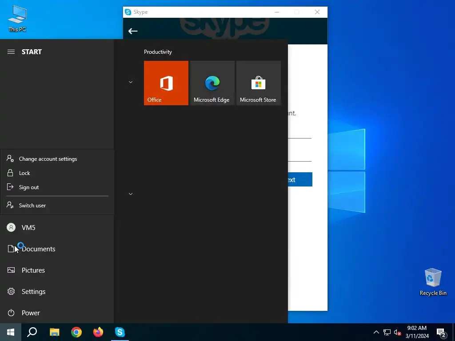Screen dimensions: 455x341
Task: Click the Windows Start button
Action: pyautogui.click(x=11, y=332)
